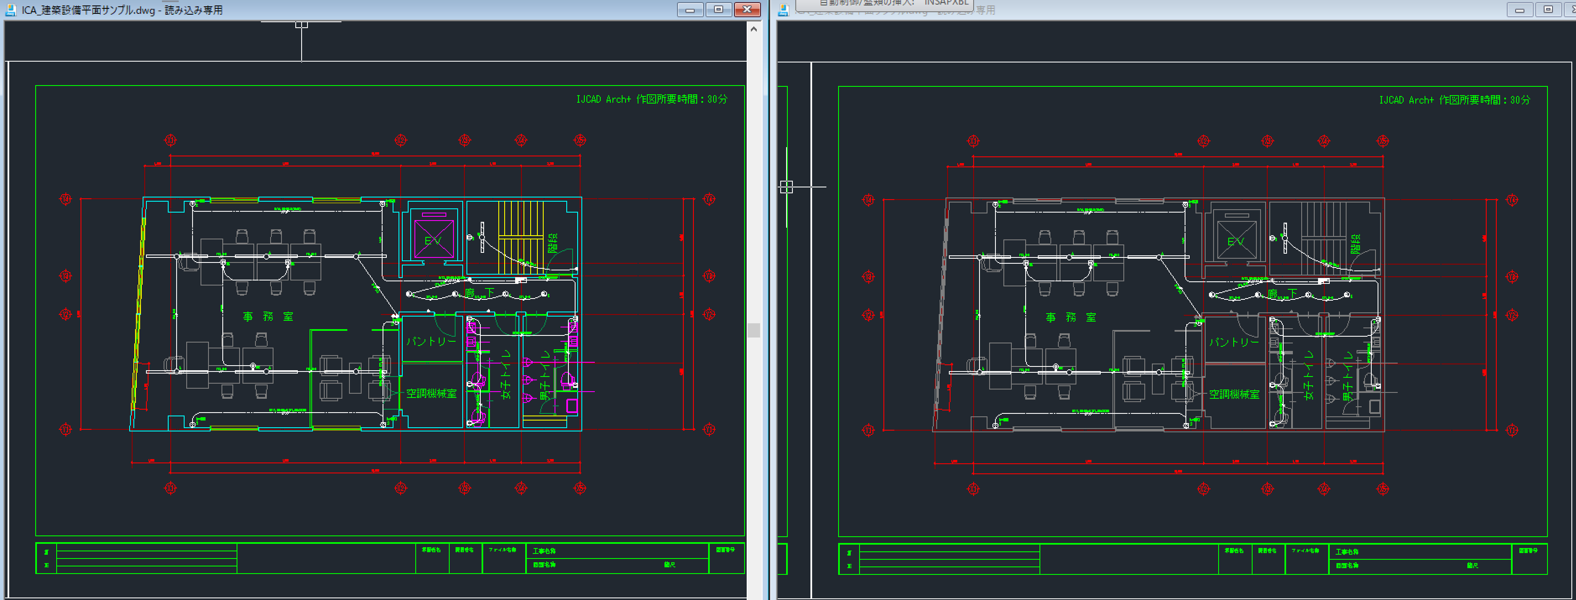
Task: Click the DWG file icon in left window title bar
Action: [x=10, y=10]
